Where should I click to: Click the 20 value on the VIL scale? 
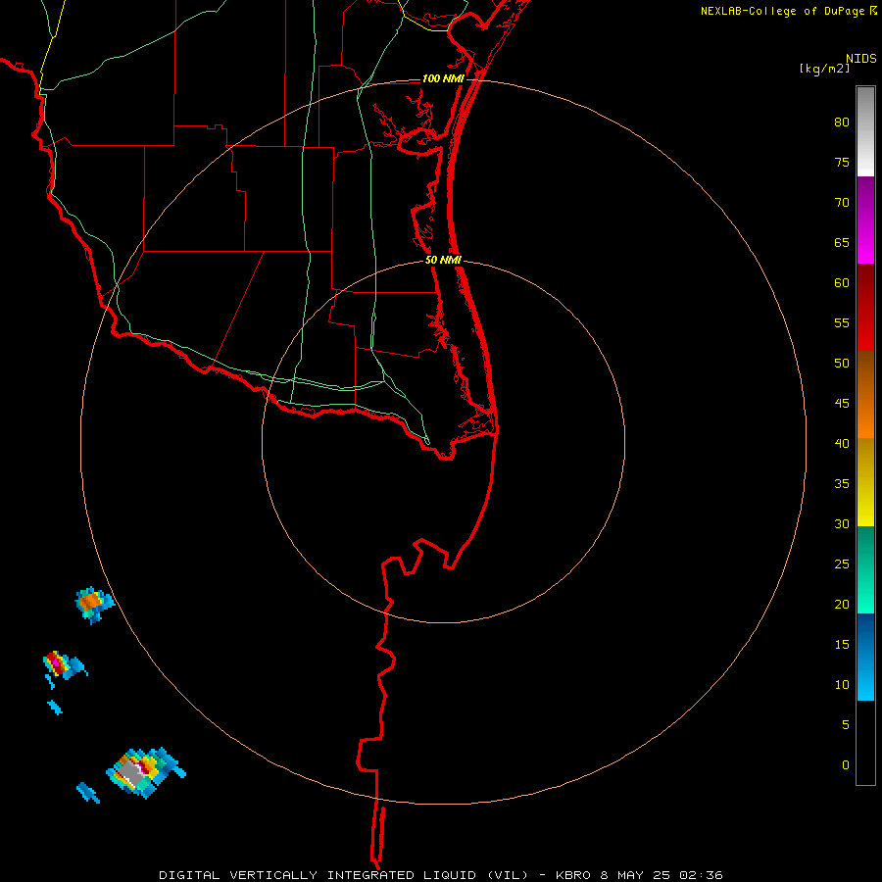(842, 605)
